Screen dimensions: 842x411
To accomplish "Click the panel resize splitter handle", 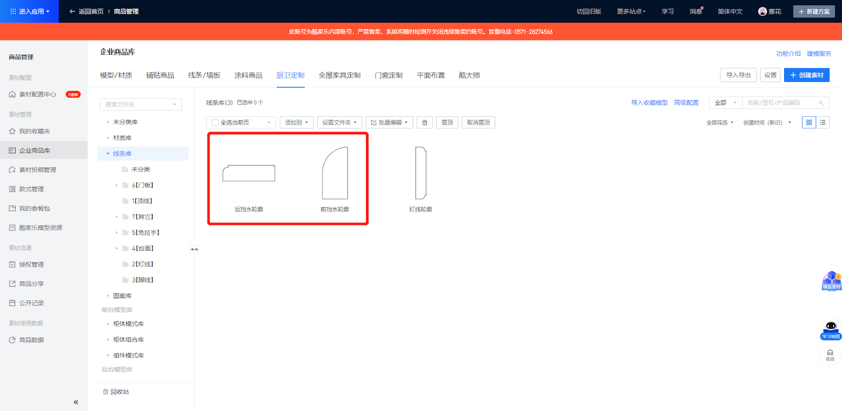I will (x=195, y=249).
